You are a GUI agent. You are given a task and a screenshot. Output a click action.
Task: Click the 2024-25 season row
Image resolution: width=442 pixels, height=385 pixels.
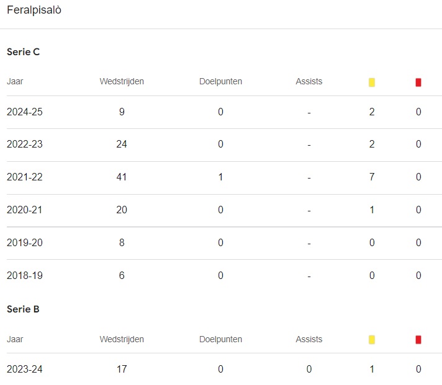[25, 112]
